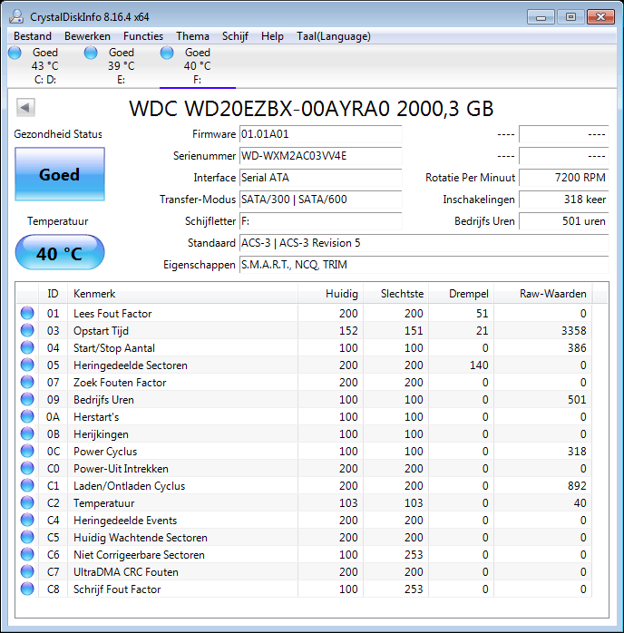Click the status icon for Herijkingen
The width and height of the screenshot is (624, 633).
pyautogui.click(x=27, y=434)
